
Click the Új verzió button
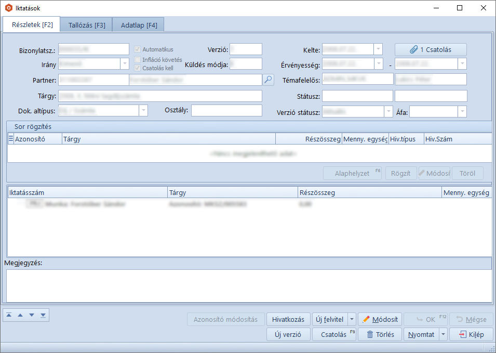click(288, 334)
